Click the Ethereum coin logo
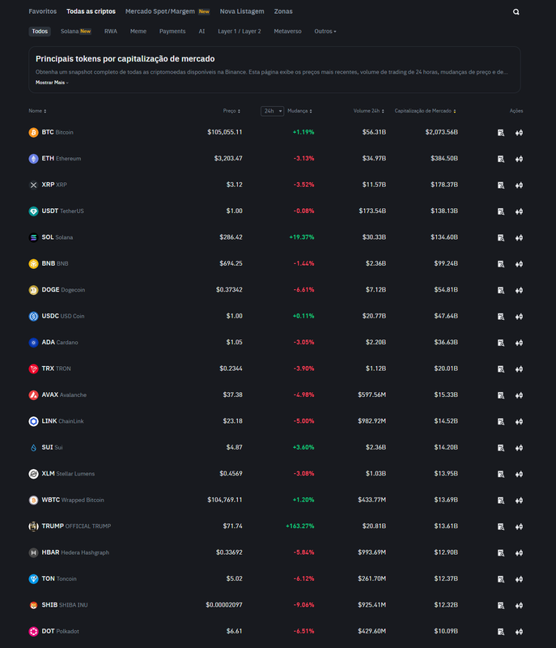The image size is (556, 648). [x=33, y=159]
